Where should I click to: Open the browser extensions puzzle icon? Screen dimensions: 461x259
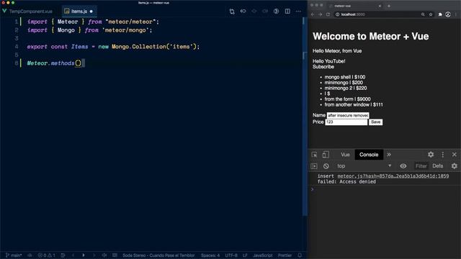(x=440, y=14)
